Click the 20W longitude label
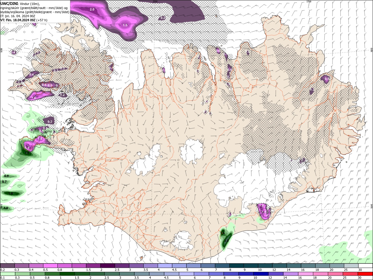The image size is (373, 280). 155,1
